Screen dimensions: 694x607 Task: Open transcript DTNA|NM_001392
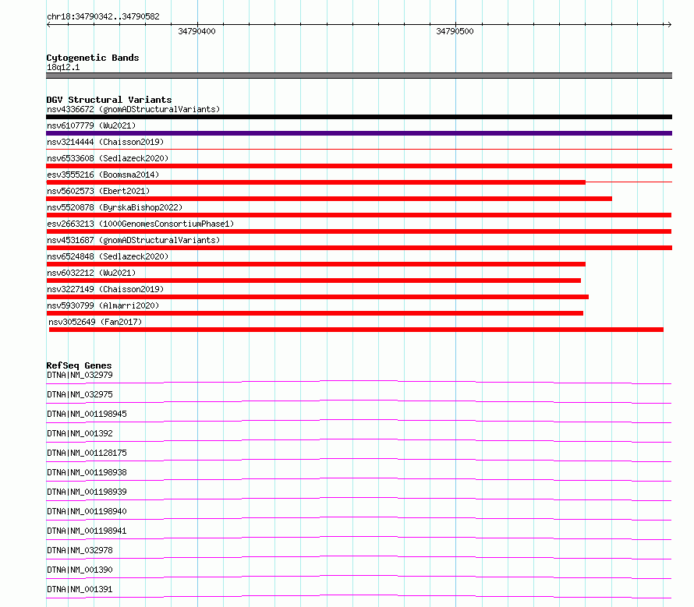[x=80, y=433]
